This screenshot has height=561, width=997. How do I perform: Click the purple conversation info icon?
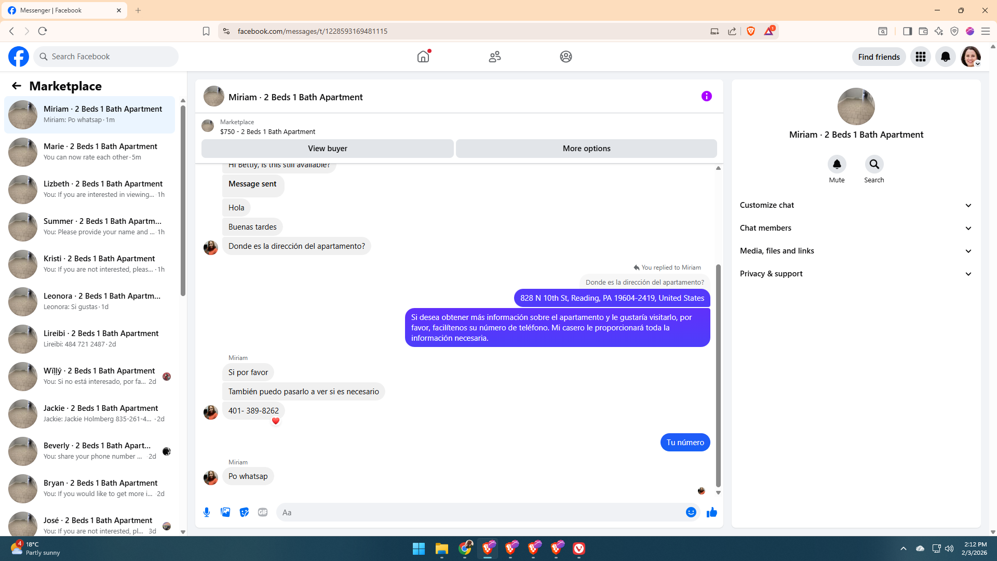[706, 96]
